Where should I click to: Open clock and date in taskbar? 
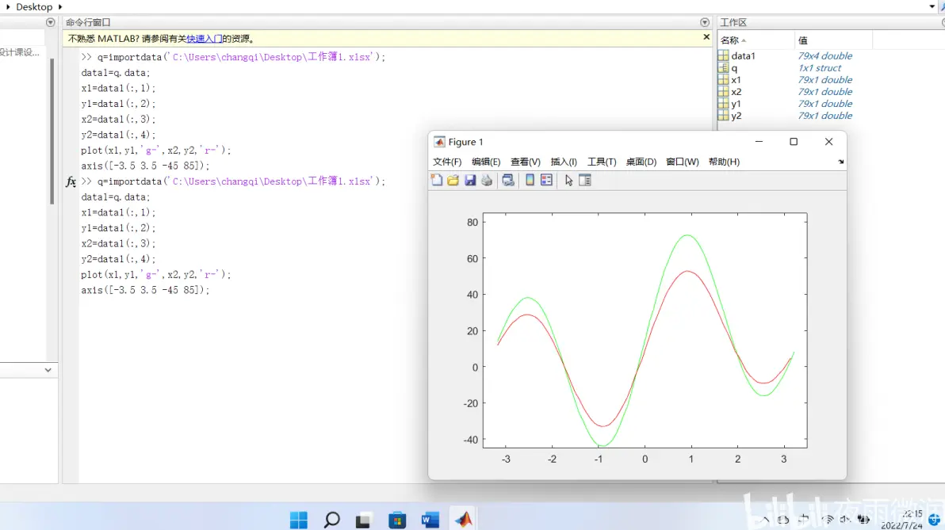pyautogui.click(x=901, y=519)
